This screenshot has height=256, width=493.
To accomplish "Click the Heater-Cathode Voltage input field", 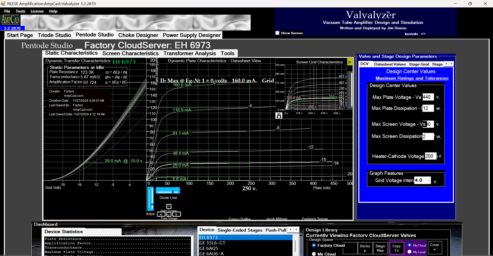I will point(431,156).
